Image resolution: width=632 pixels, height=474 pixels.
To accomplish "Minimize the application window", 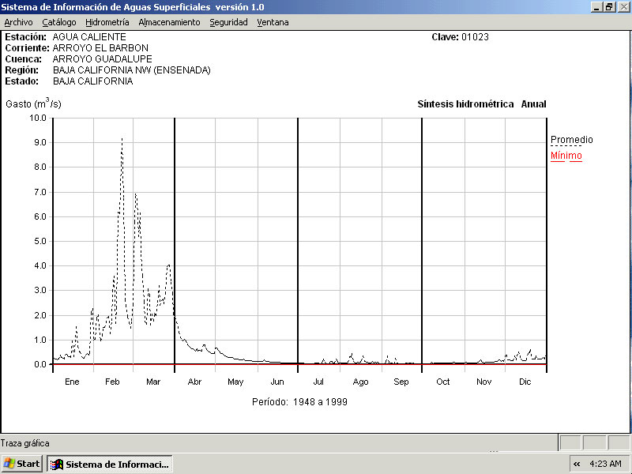I will click(596, 6).
